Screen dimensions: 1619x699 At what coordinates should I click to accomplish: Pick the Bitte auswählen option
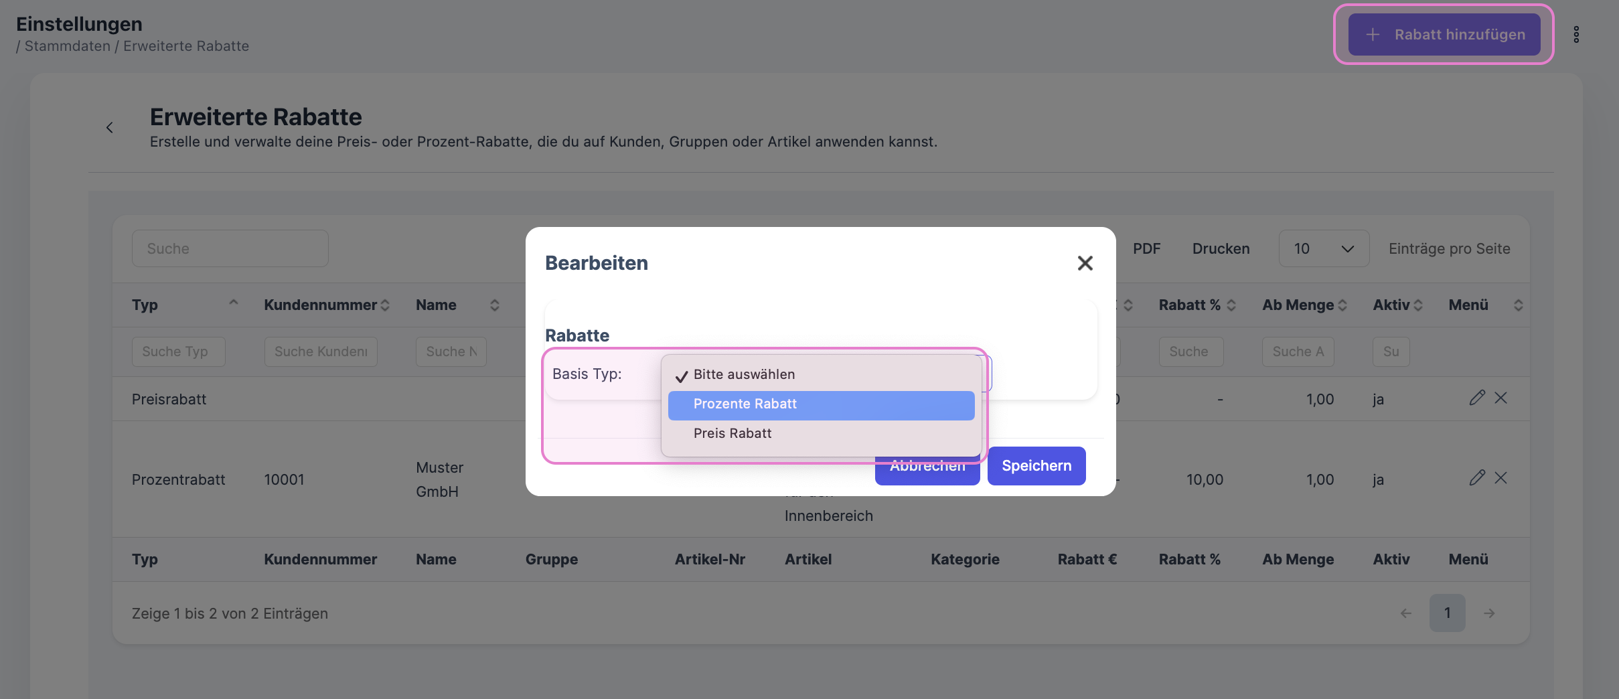[x=744, y=375]
